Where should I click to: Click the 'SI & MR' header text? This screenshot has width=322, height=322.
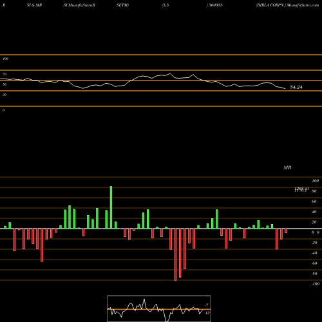tap(34, 5)
